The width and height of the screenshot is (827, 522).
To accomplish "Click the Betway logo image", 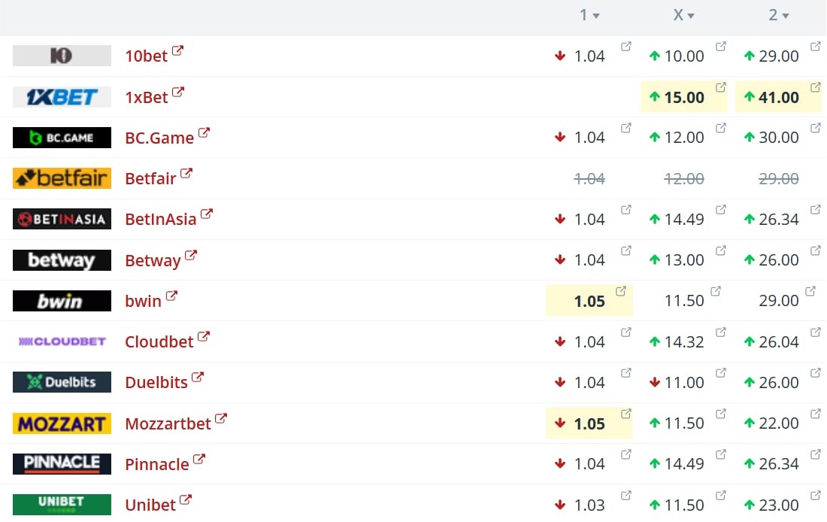I will tap(62, 259).
